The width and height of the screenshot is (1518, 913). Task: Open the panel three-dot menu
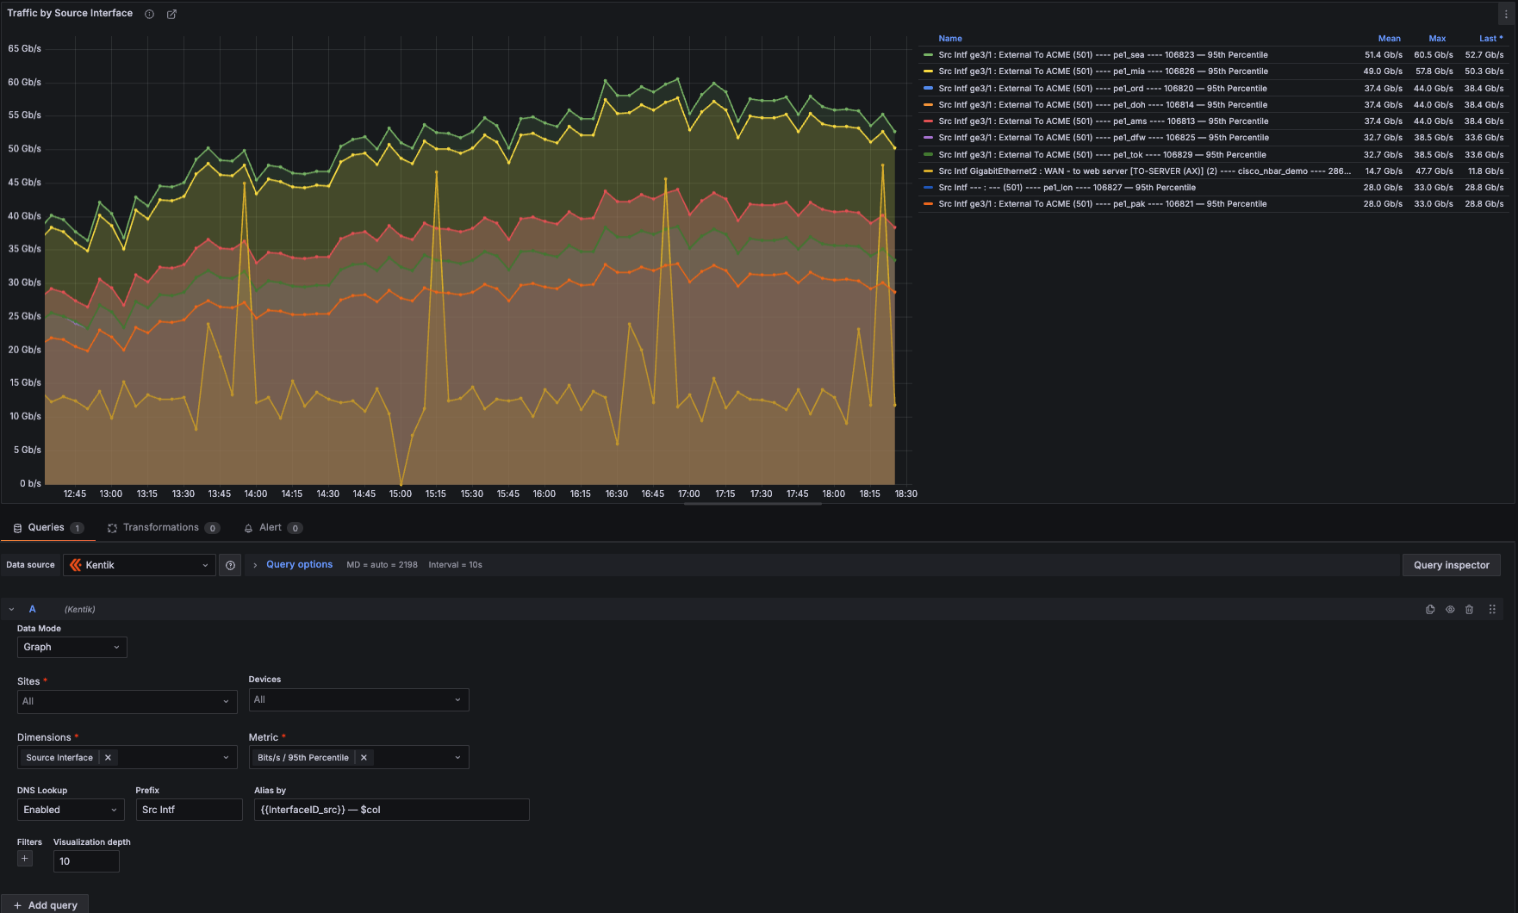(1505, 14)
